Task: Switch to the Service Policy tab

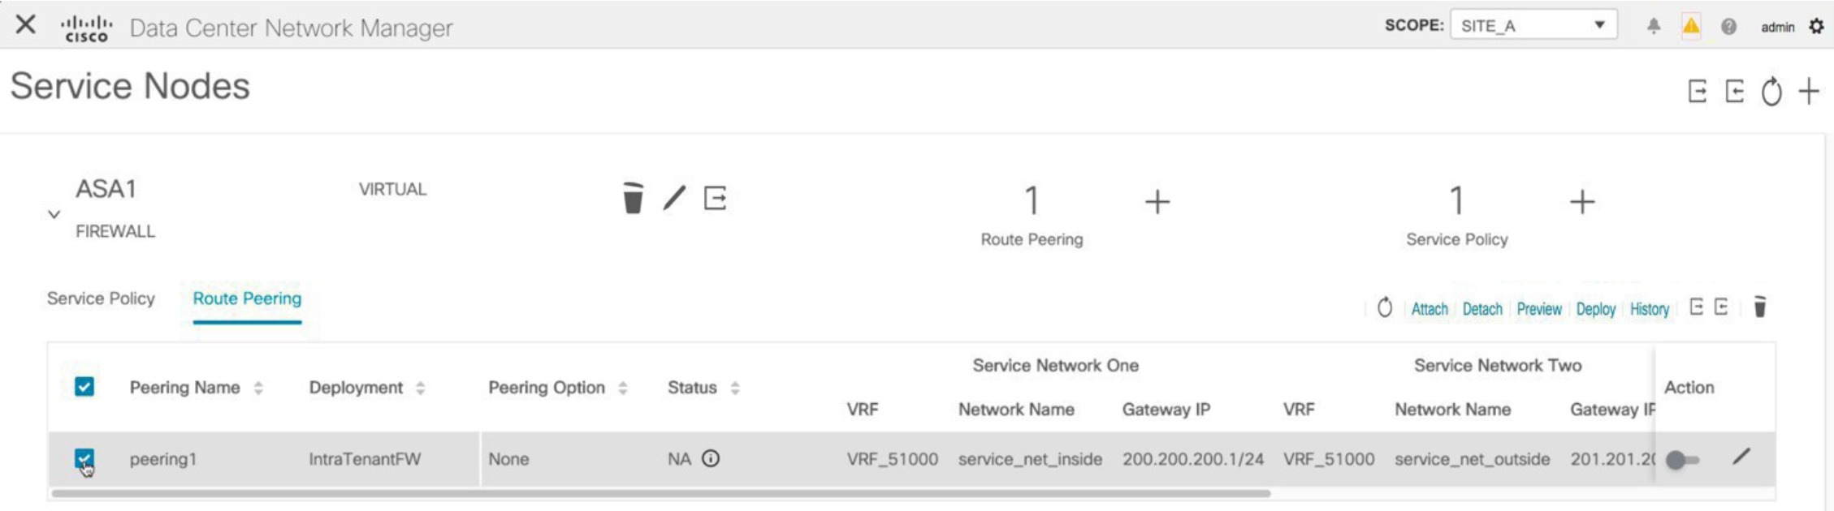Action: coord(101,298)
